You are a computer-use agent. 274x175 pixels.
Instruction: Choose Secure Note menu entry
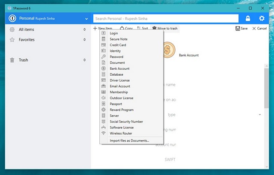click(119, 39)
